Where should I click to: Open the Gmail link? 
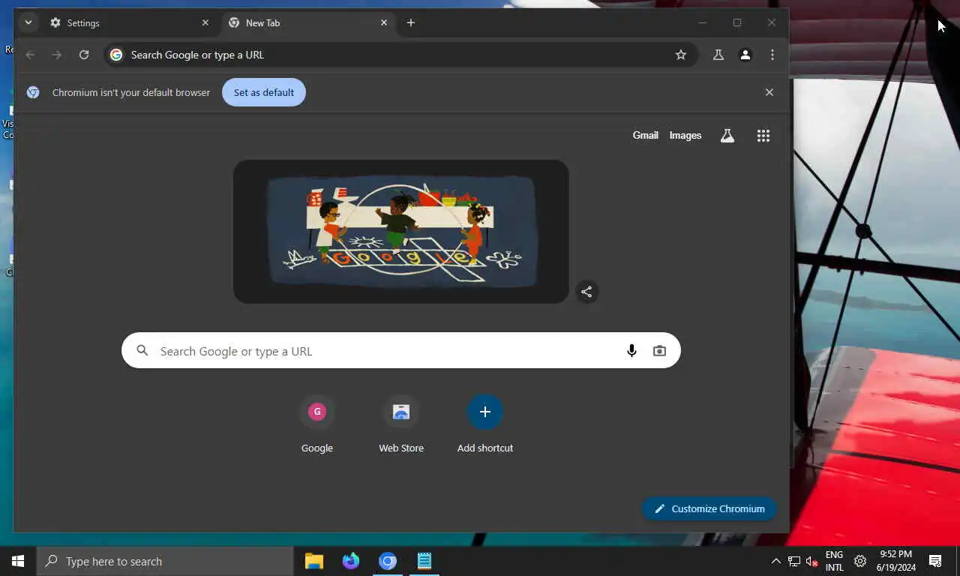point(646,136)
